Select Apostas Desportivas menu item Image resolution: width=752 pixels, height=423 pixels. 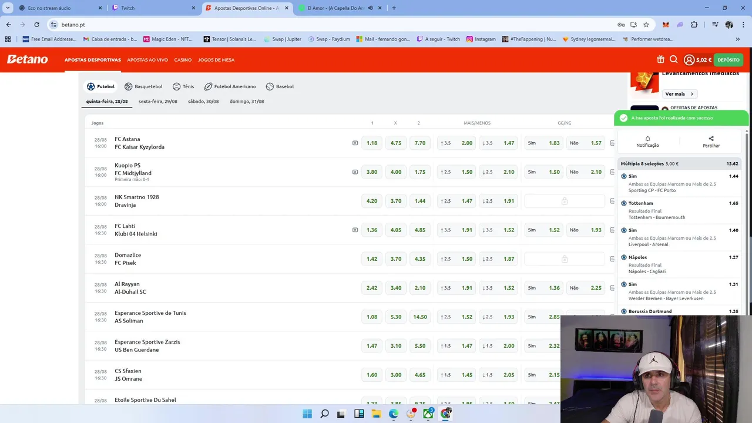tap(93, 60)
